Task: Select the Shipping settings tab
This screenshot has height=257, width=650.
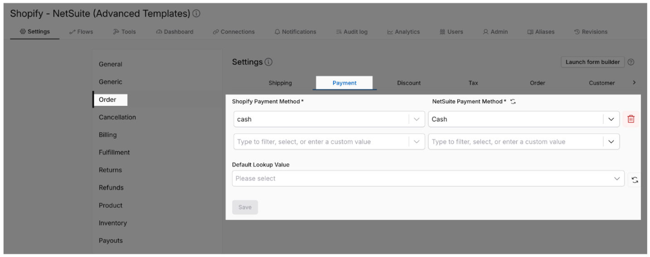Action: tap(280, 83)
